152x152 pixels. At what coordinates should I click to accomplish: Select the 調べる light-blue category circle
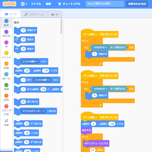(x=6, y=74)
